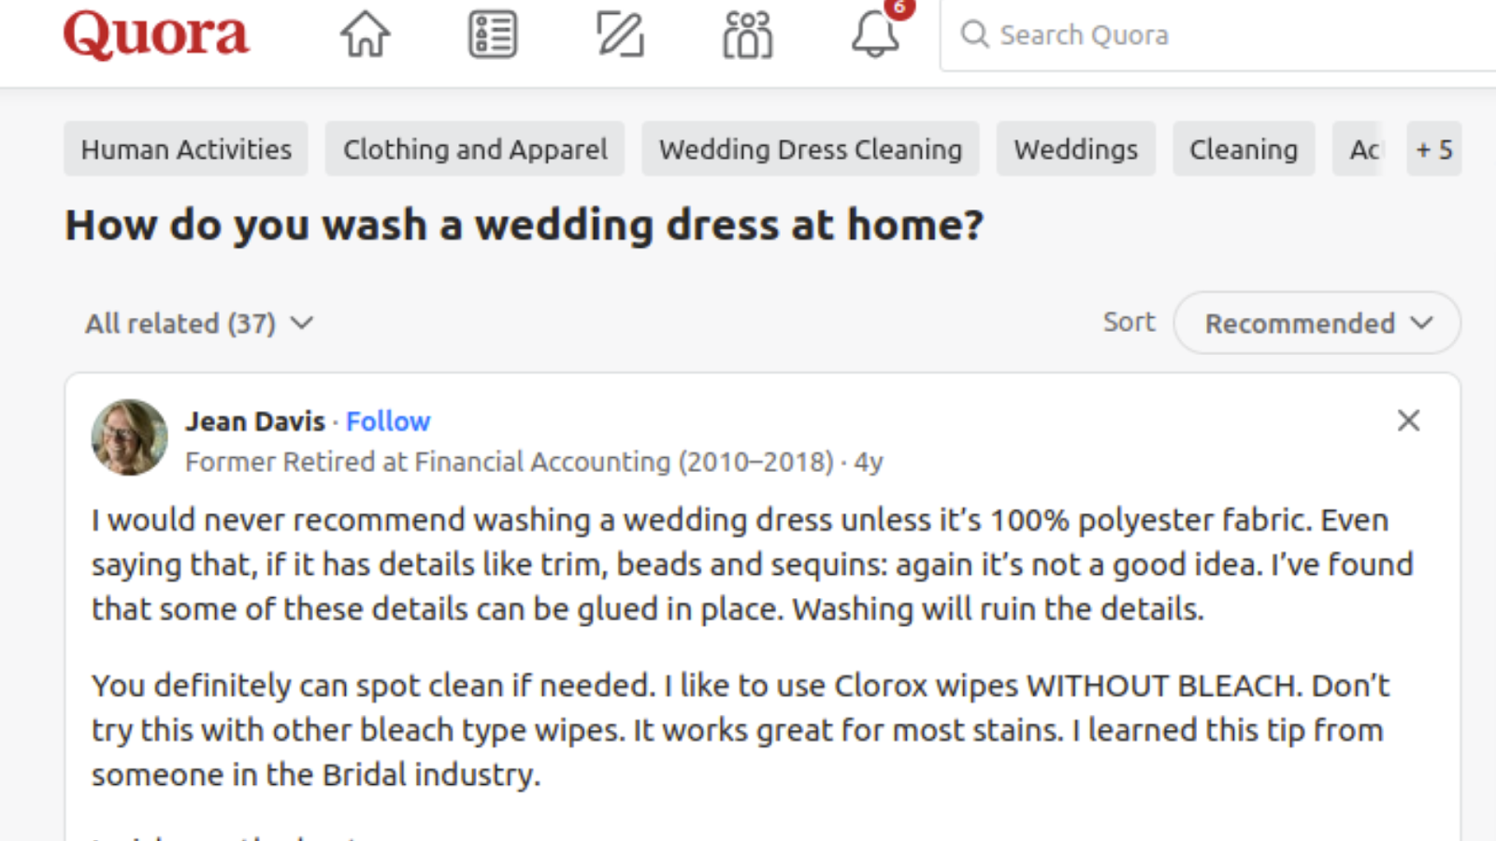Select the Human Activities topic tag

pyautogui.click(x=186, y=150)
